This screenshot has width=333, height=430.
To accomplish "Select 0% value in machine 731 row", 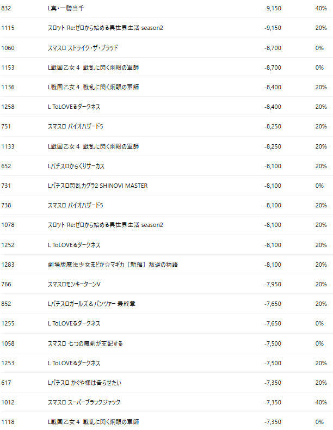I will (x=319, y=186).
